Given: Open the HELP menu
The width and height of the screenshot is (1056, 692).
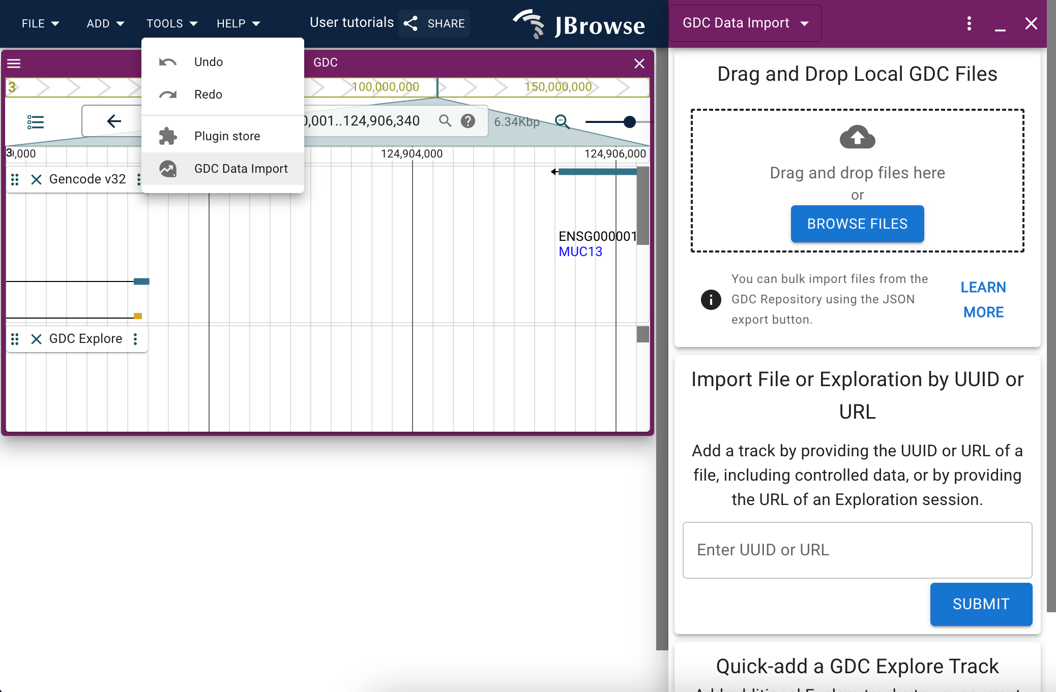Looking at the screenshot, I should pyautogui.click(x=238, y=23).
